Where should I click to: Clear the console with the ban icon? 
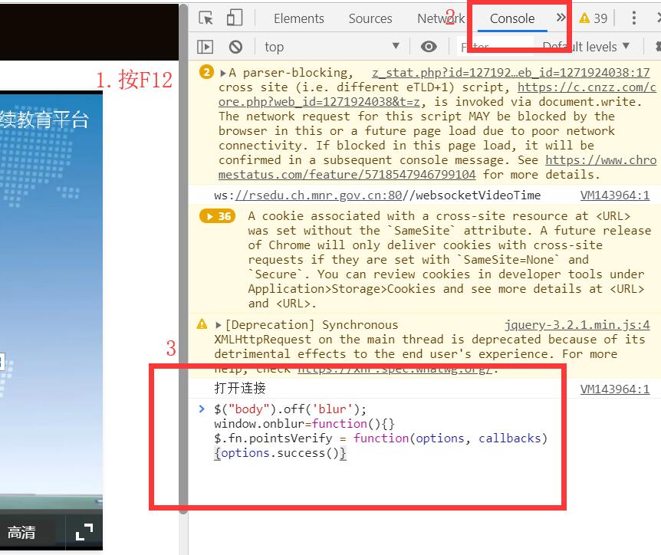click(235, 46)
